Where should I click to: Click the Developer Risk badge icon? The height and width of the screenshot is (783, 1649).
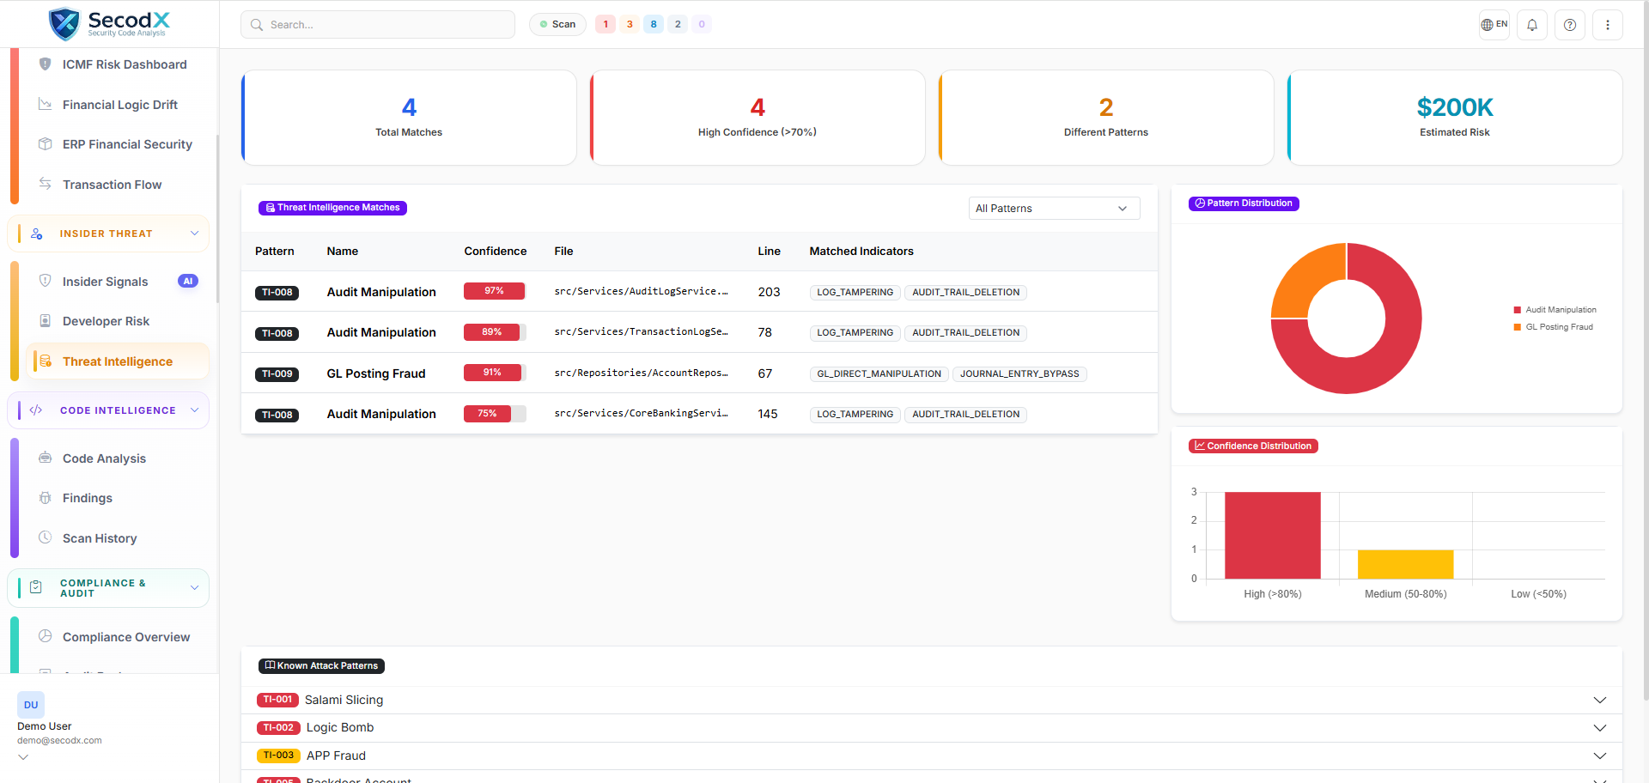(46, 320)
